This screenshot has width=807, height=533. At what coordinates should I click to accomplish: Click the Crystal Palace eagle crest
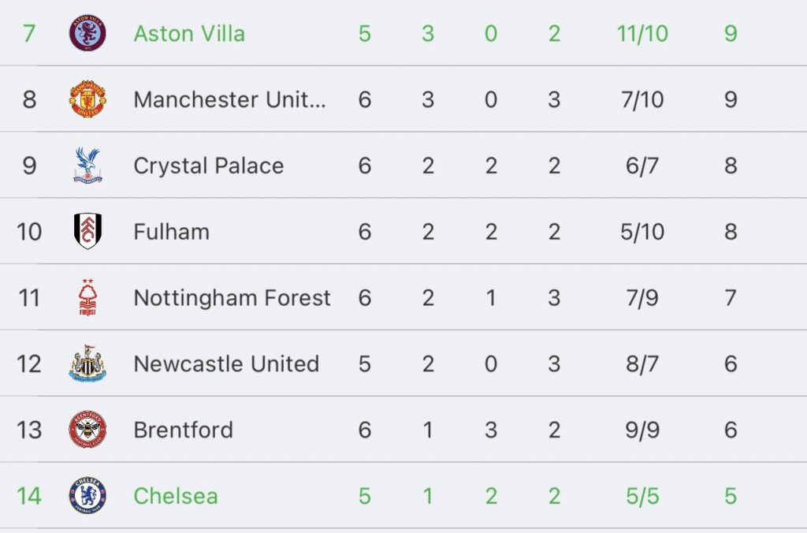point(87,166)
